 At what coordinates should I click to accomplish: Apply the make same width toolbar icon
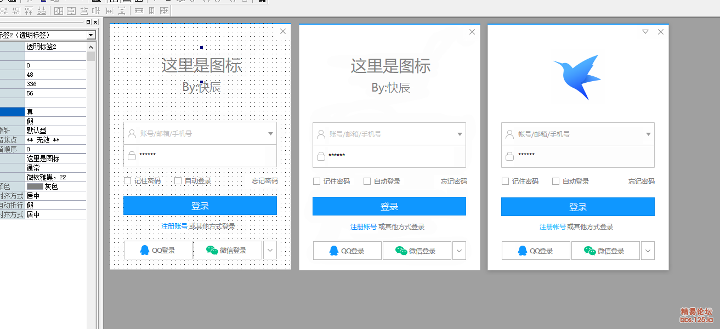pos(139,10)
